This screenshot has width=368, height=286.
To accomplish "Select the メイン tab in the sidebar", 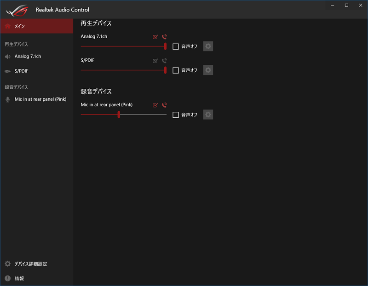I will [36, 26].
